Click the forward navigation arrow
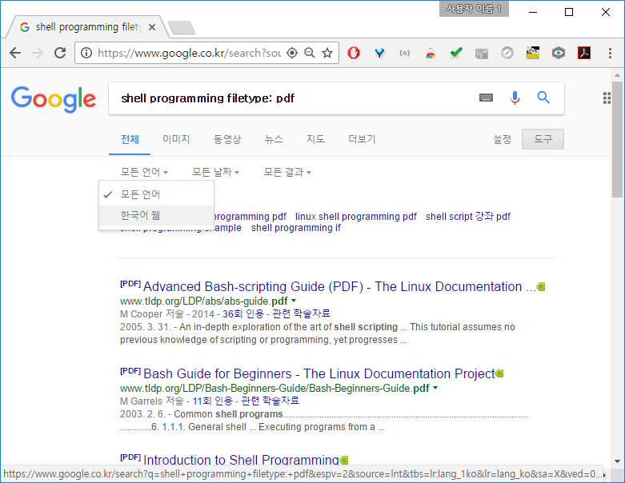 (38, 53)
